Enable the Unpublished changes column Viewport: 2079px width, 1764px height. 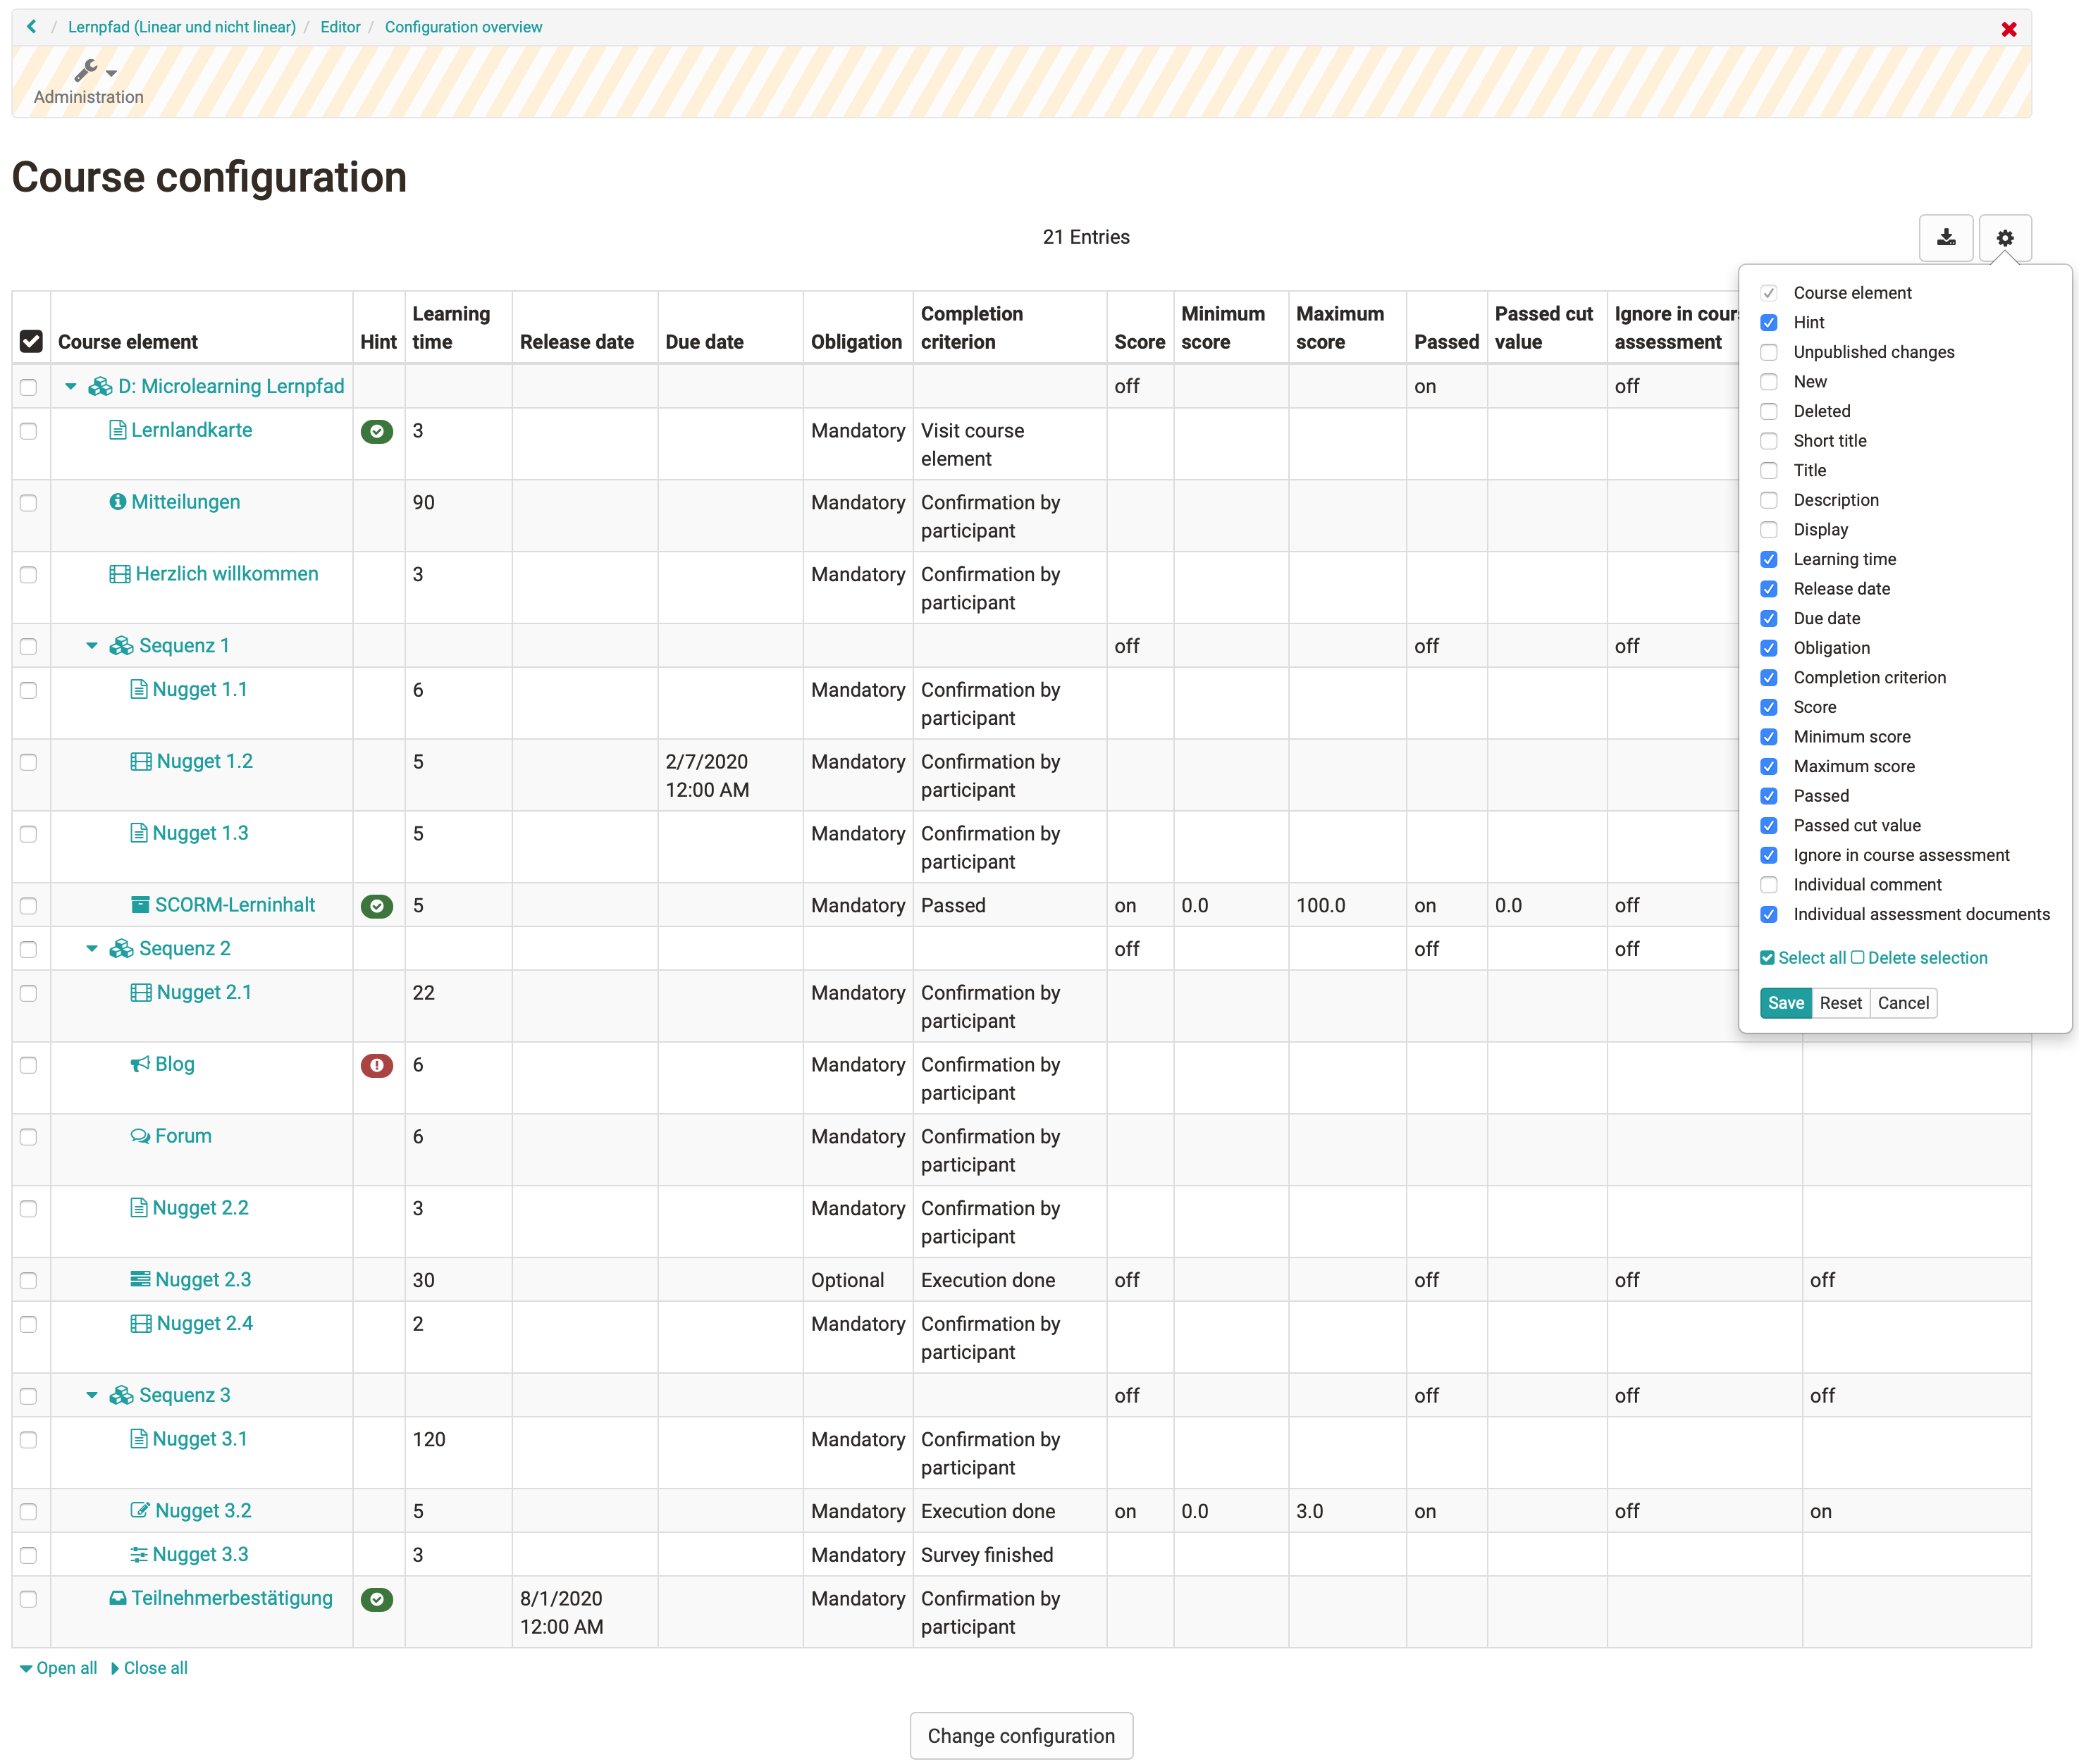pyautogui.click(x=1769, y=352)
